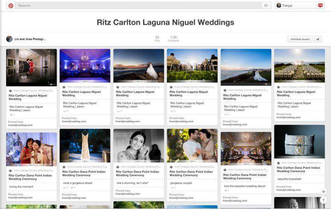The height and width of the screenshot is (209, 331).
Task: Click source icon above white chairs pin title
Action: pos(278,87)
